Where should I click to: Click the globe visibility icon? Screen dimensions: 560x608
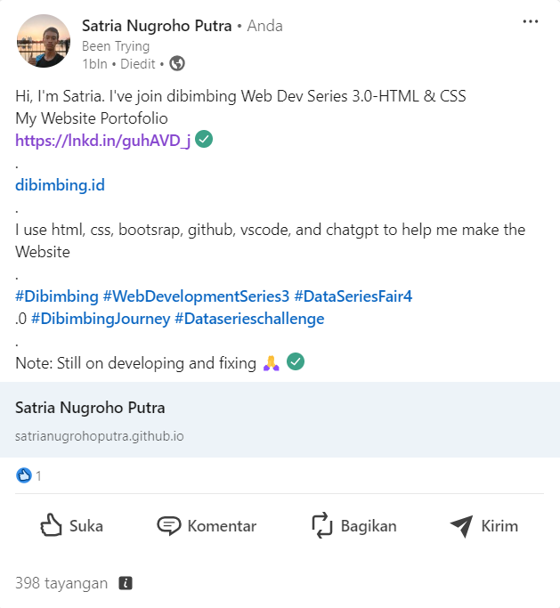tap(177, 63)
